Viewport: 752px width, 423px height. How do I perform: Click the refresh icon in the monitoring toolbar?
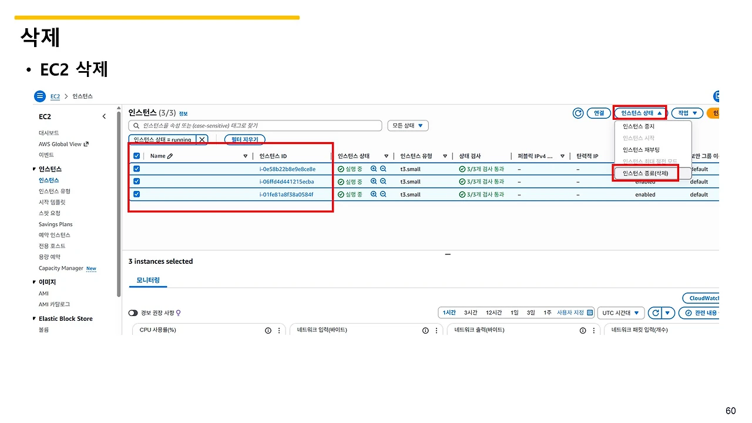(656, 313)
